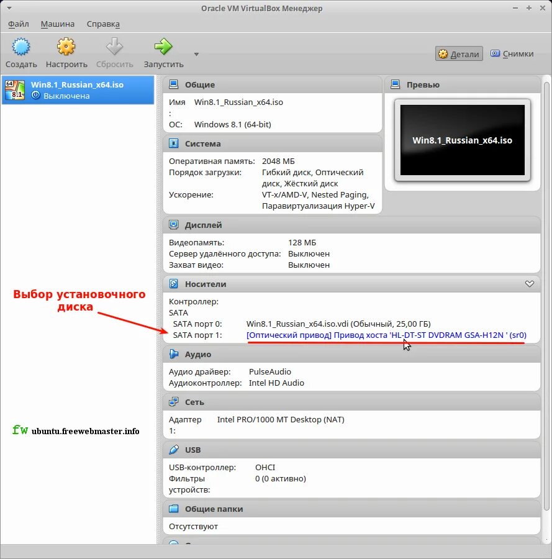Click the Система section chip icon
Screen dimensions: 552x559
pyautogui.click(x=173, y=143)
